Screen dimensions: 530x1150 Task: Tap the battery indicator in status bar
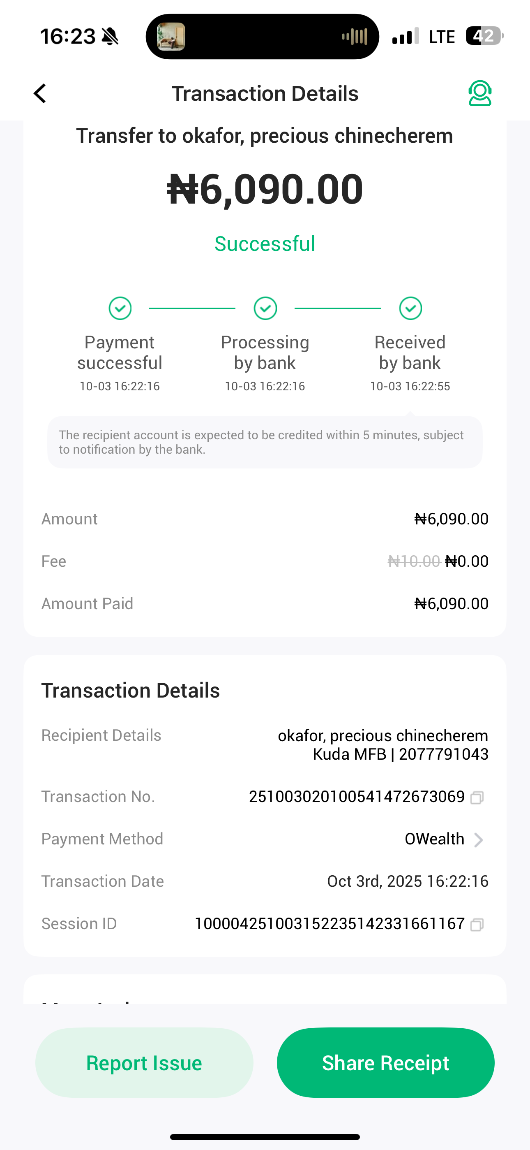[484, 36]
